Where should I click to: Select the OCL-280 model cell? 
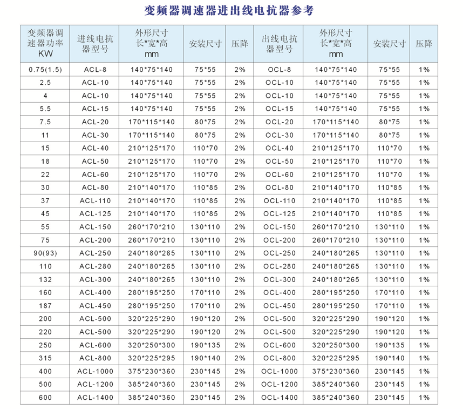click(280, 266)
